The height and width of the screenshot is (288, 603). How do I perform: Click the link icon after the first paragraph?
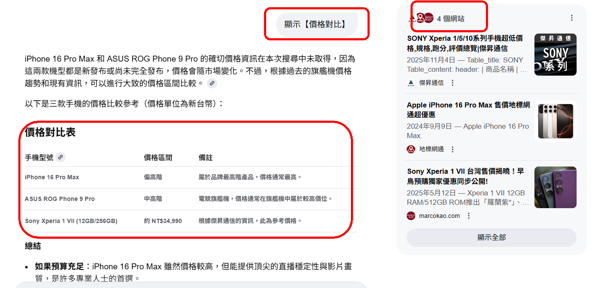(212, 84)
